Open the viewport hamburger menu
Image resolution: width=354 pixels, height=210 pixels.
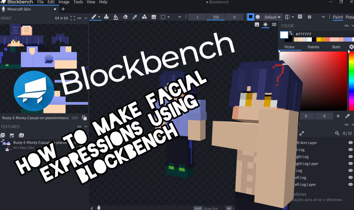point(274,25)
